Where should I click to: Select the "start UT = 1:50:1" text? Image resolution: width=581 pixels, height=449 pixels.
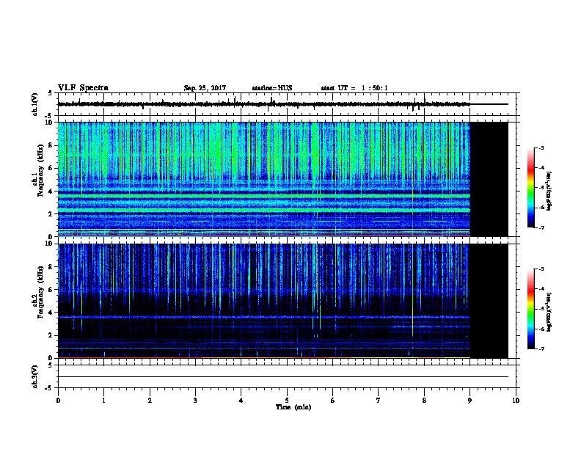354,88
